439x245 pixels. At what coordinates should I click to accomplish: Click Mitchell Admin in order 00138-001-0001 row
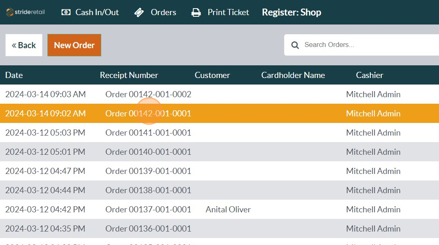click(373, 190)
